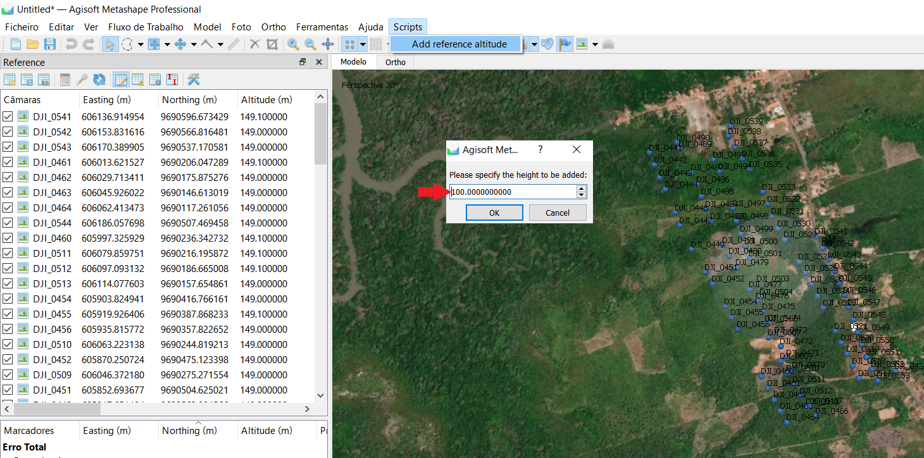The image size is (924, 458).
Task: Switch to the Ortho view tab
Action: coord(396,62)
